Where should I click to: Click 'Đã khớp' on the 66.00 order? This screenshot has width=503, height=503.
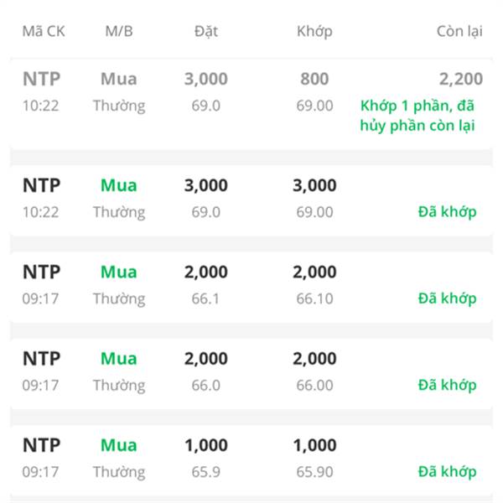coord(447,385)
